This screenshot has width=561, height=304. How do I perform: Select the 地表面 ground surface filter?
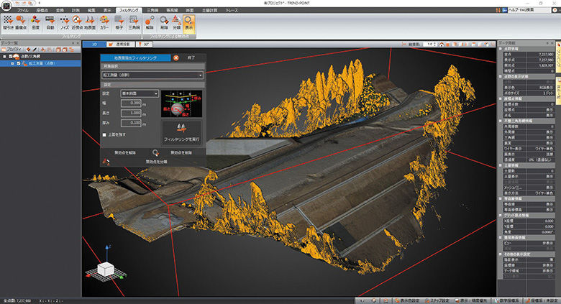[90, 22]
